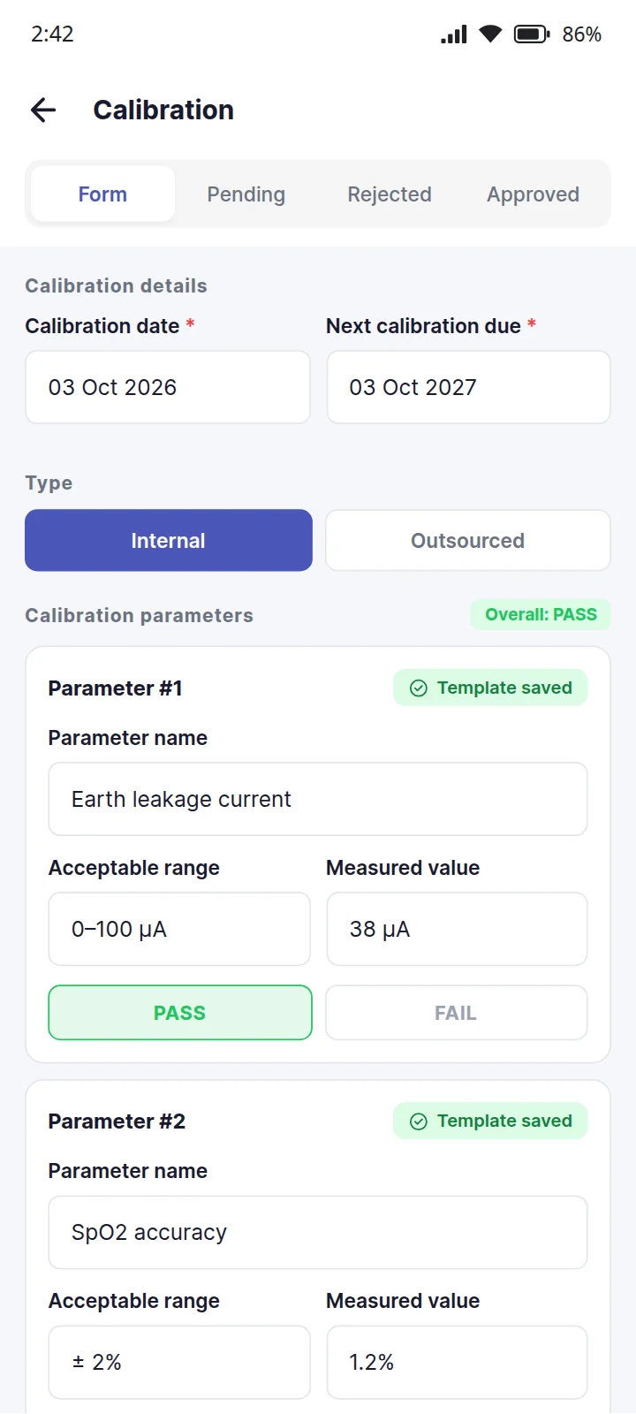The image size is (636, 1414).
Task: Mark Parameter #1 as PASS
Action: coord(180,1013)
